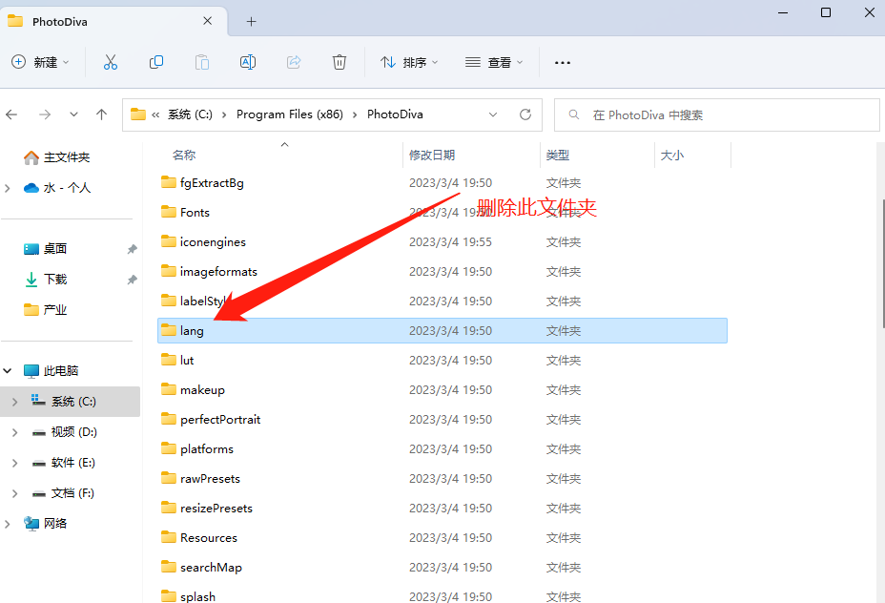885x603 pixels.
Task: Click the platforms folder icon
Action: [168, 448]
